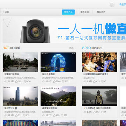Click the comment icon beside 47
This screenshot has width=126, height=126.
tap(102, 81)
